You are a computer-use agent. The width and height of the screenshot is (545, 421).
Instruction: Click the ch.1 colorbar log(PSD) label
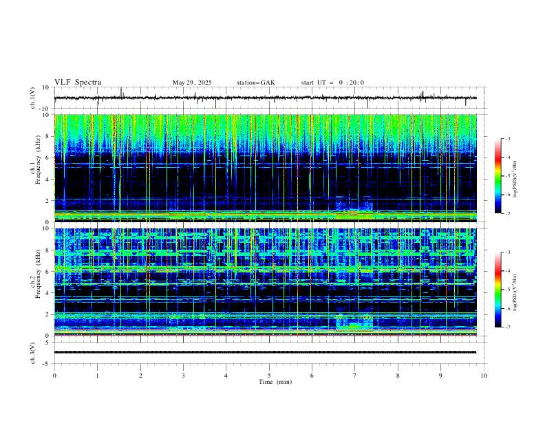tap(515, 179)
